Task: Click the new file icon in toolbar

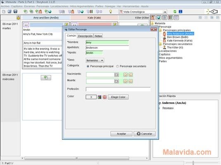Action: (x=4, y=12)
